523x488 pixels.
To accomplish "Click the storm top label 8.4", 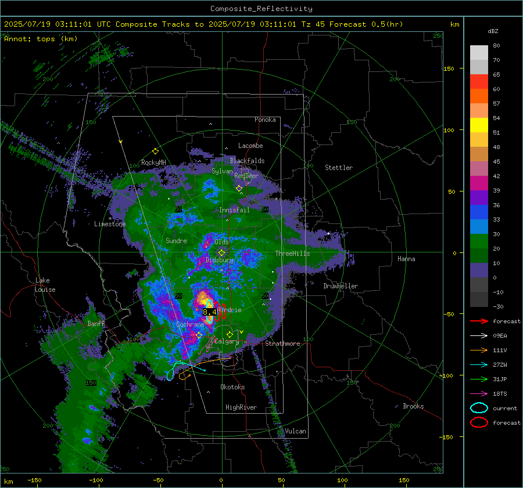I will click(209, 312).
